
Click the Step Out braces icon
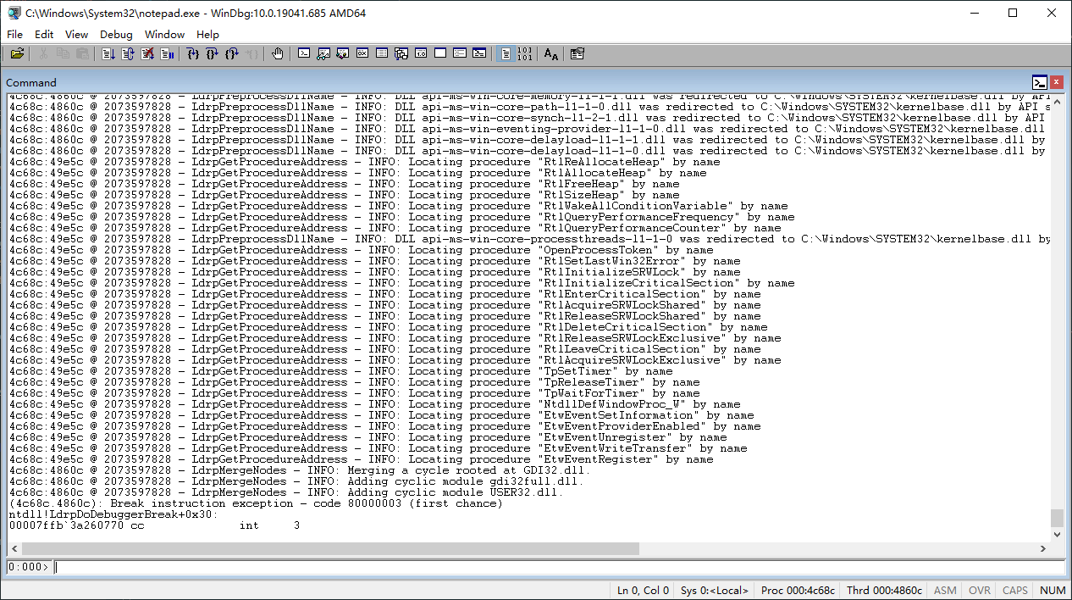click(232, 53)
